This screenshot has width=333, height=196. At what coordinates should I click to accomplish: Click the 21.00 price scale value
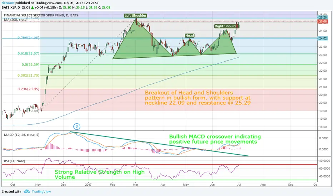tap(323, 87)
